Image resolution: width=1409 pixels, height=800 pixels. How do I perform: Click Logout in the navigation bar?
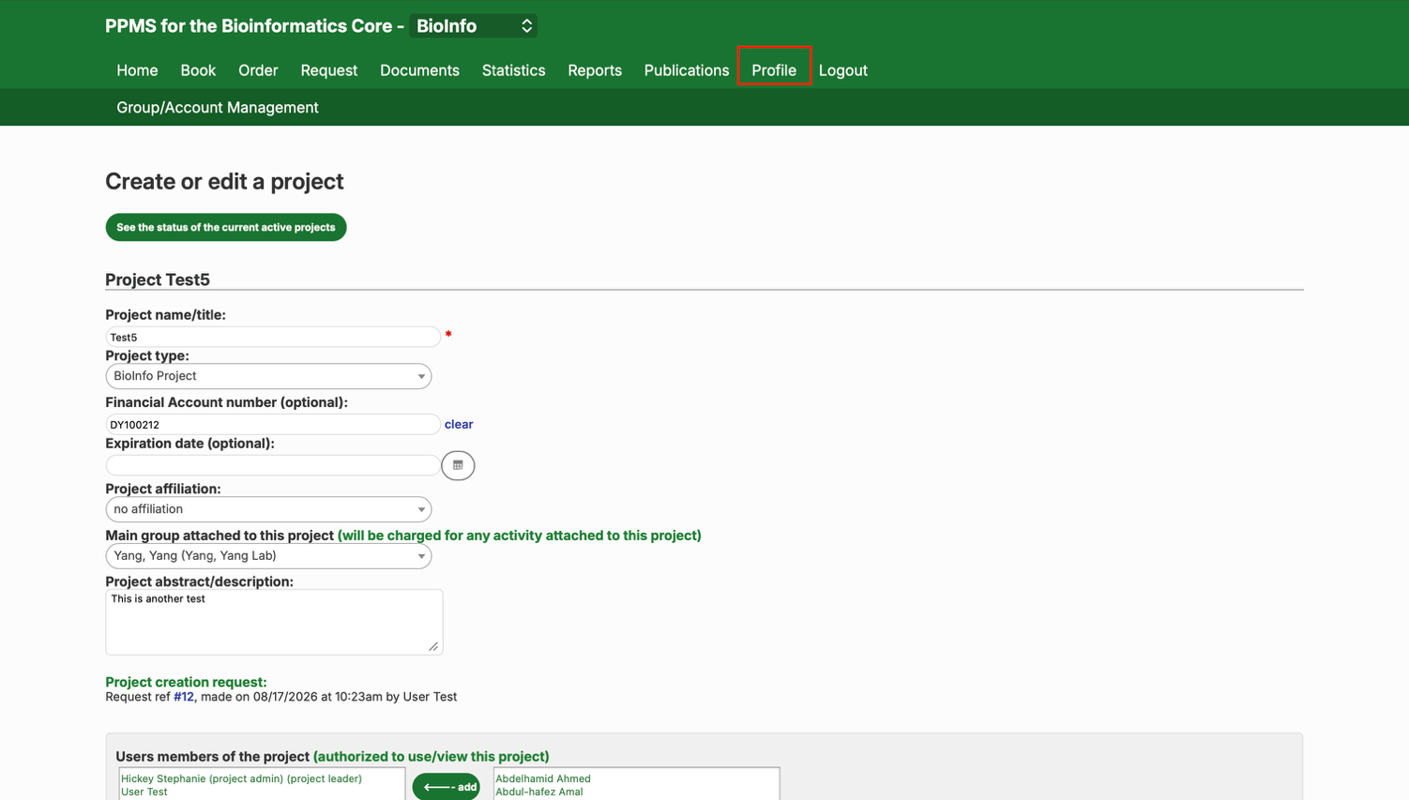[842, 70]
